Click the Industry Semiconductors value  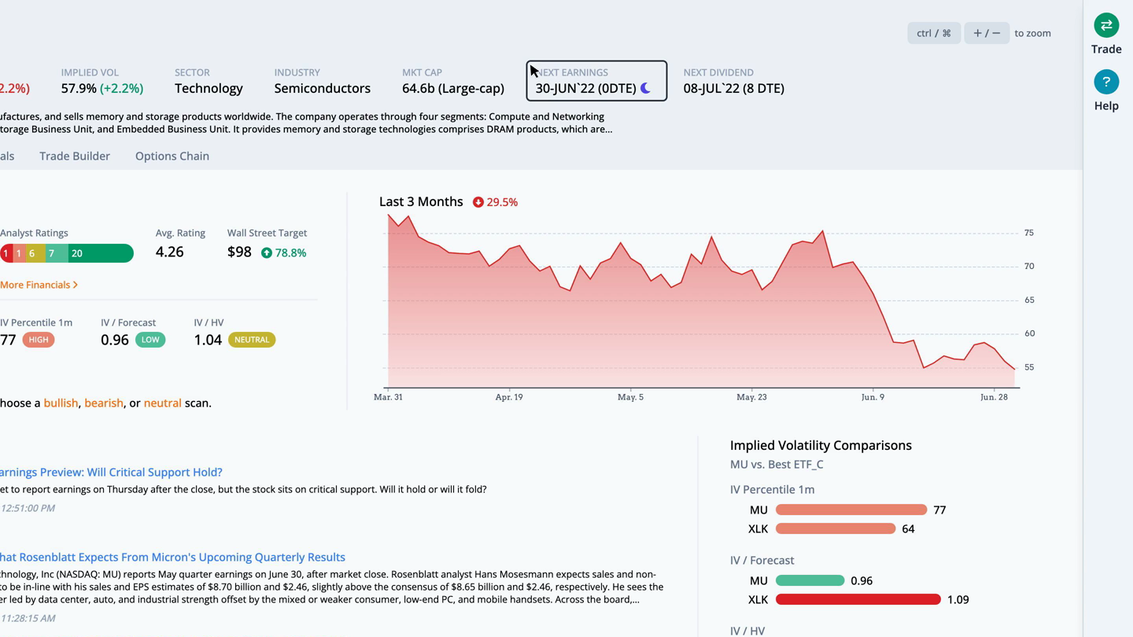323,88
